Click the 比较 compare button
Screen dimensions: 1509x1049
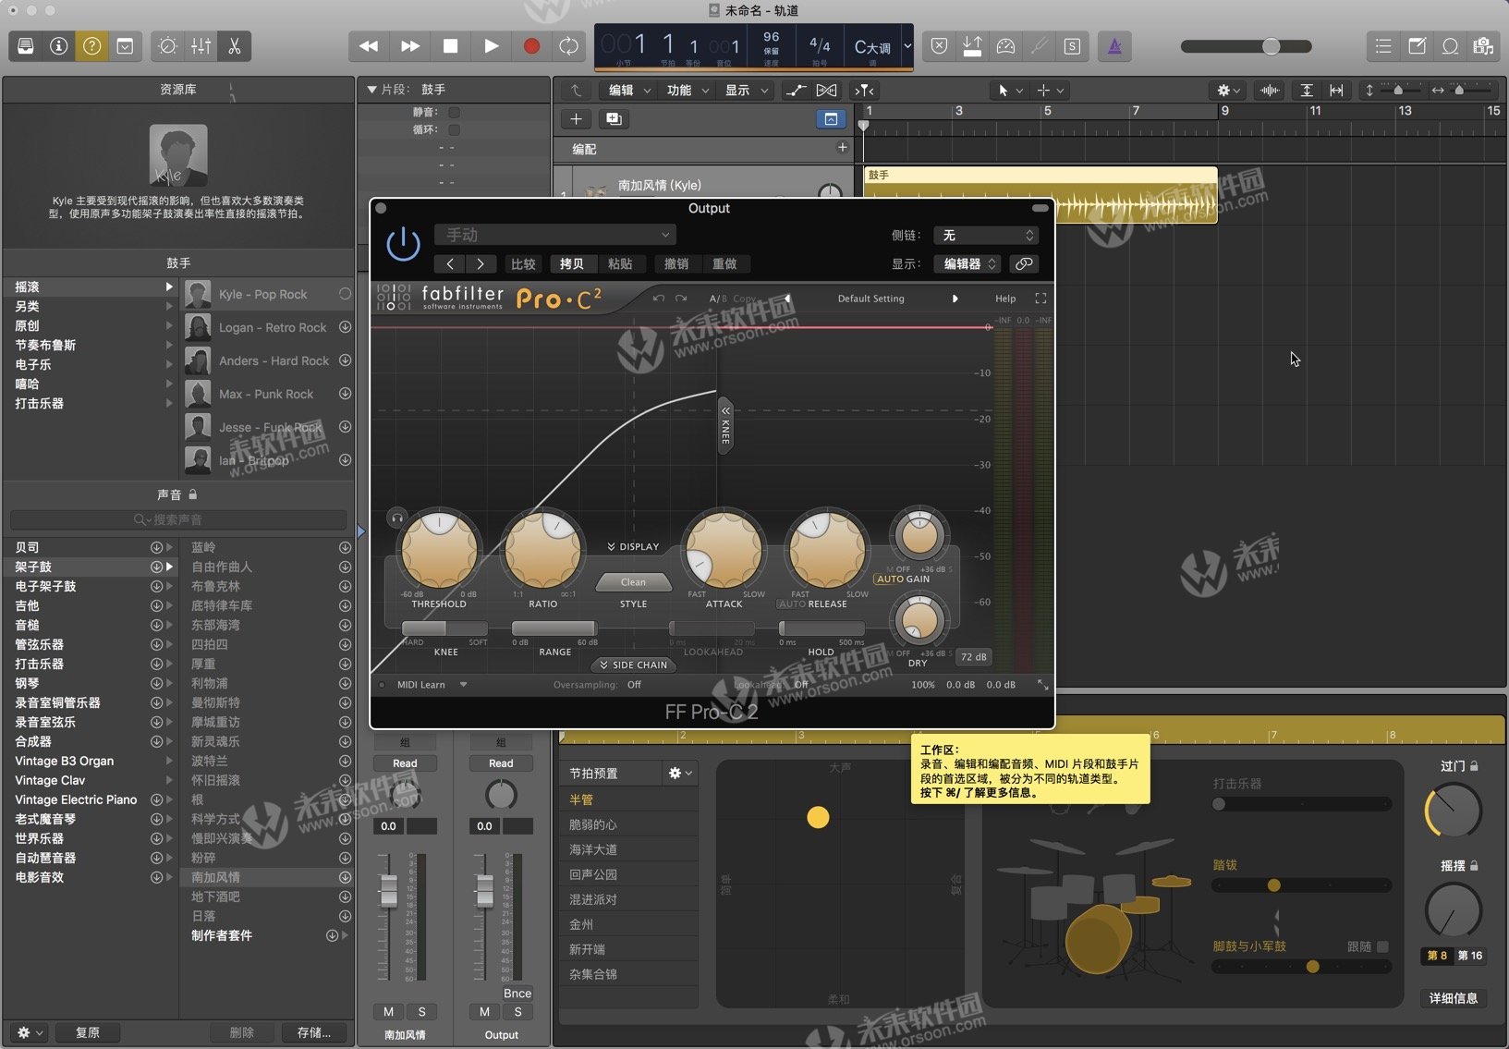[523, 264]
